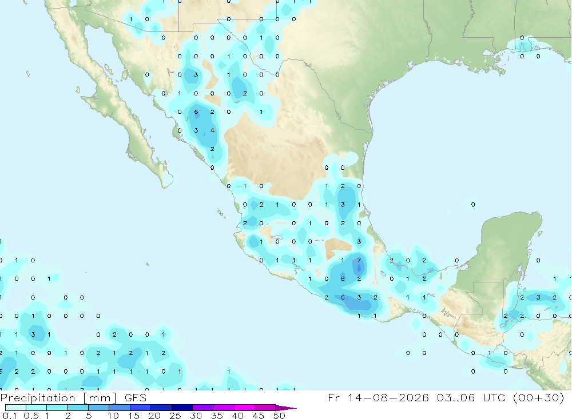This screenshot has height=419, width=572.
Task: Click the legend value label 50
Action: [280, 416]
